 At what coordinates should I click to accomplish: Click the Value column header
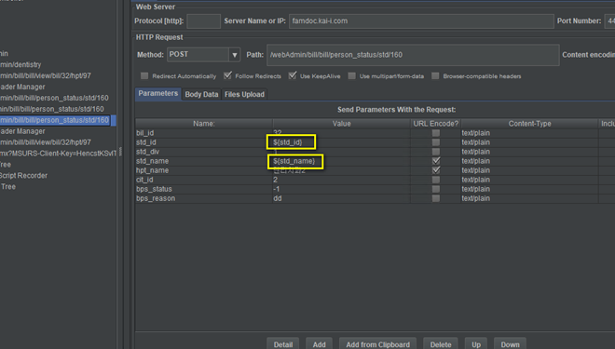pyautogui.click(x=342, y=124)
